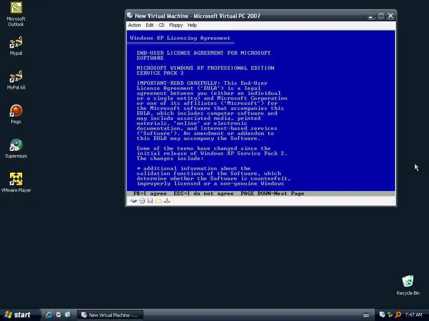Click the 'END-USER LICENSE AGREEMENT FOR MICROSOFT' line
429x321 pixels.
coord(204,53)
